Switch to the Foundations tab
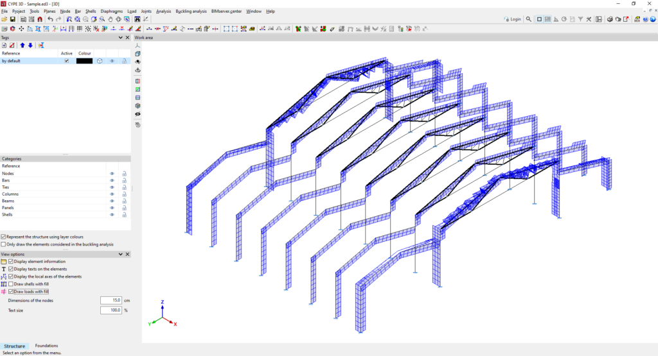Viewport: 658px width, 356px height. 46,346
